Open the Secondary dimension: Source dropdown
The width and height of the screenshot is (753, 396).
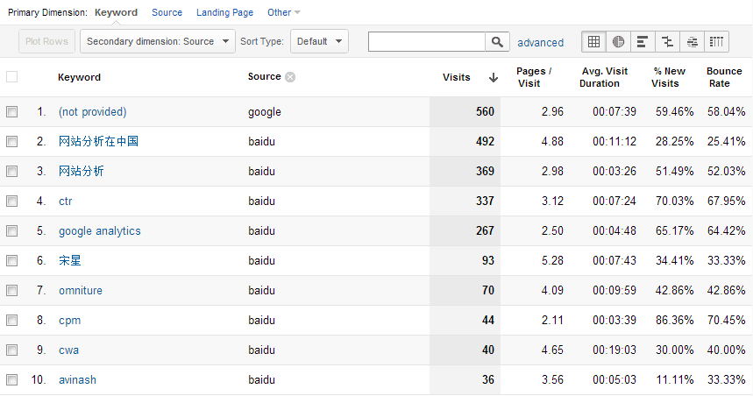[x=158, y=41]
